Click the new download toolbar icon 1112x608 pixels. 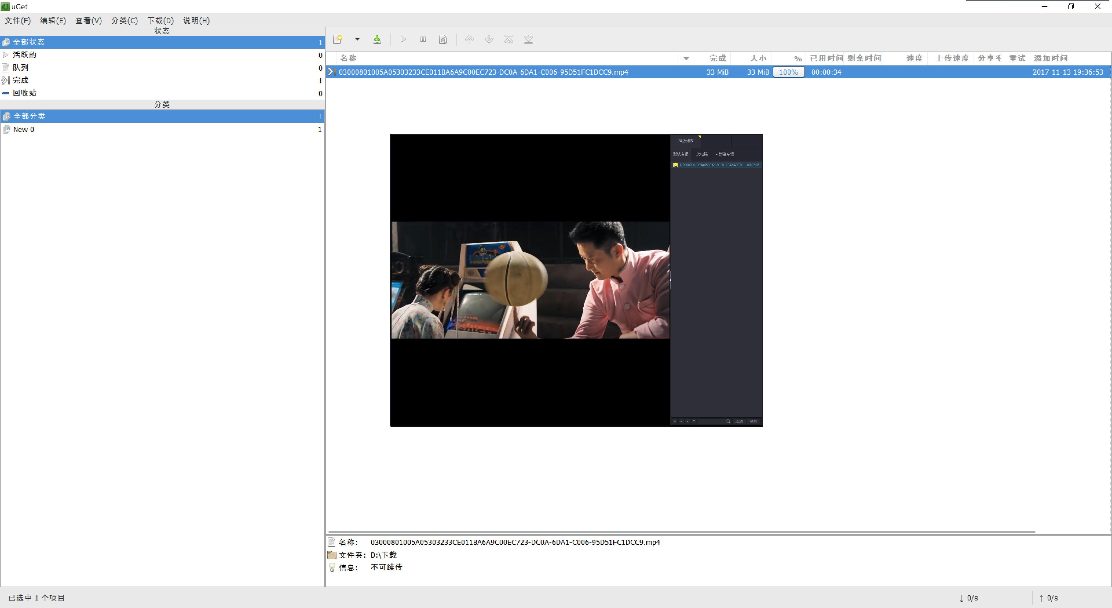click(x=338, y=40)
